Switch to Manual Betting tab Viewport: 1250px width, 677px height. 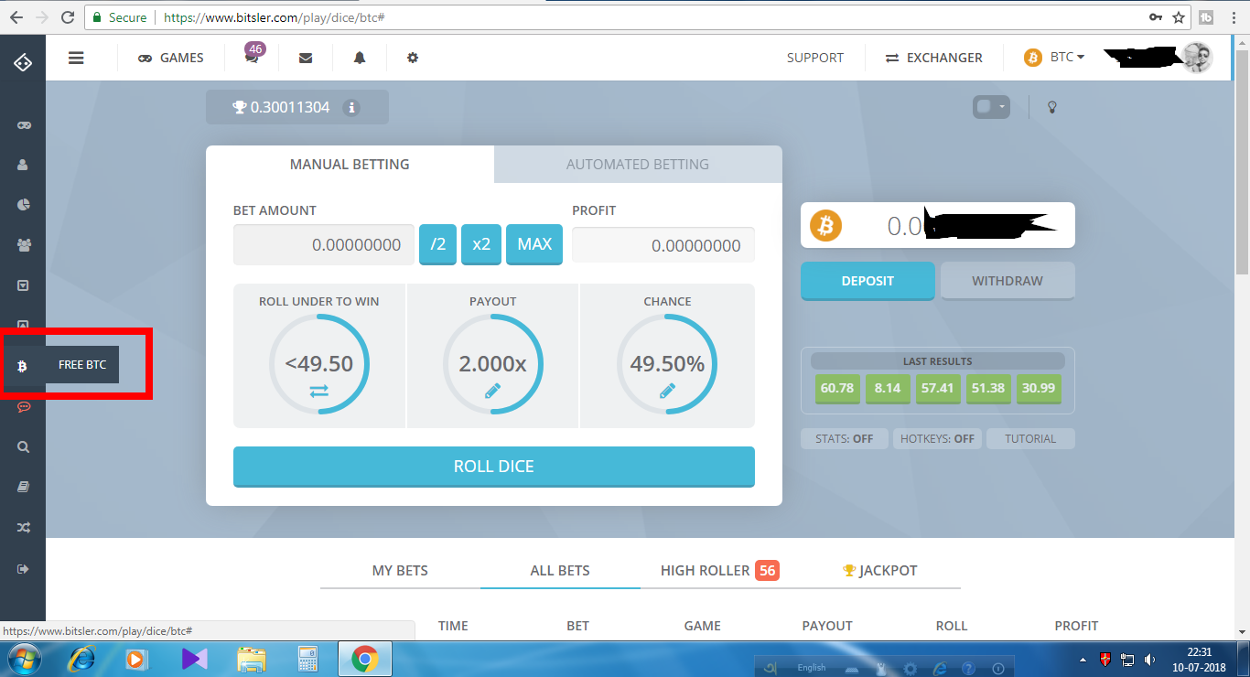(350, 165)
